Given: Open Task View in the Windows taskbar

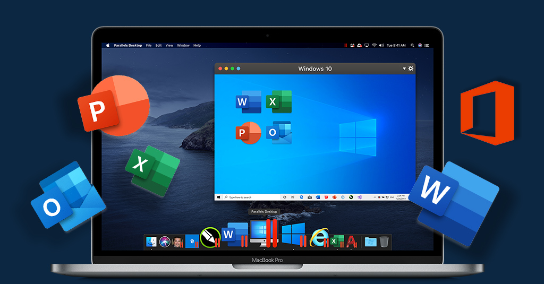Looking at the screenshot, I should point(293,197).
